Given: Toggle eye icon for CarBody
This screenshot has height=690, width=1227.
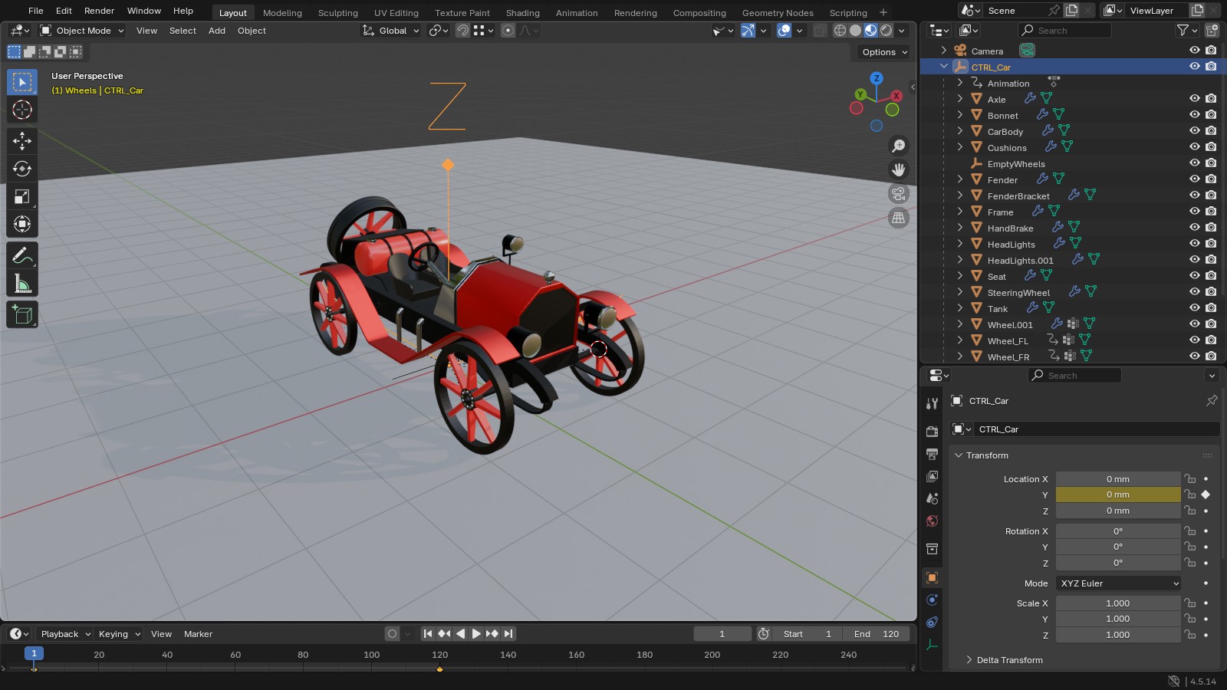Looking at the screenshot, I should 1195,131.
